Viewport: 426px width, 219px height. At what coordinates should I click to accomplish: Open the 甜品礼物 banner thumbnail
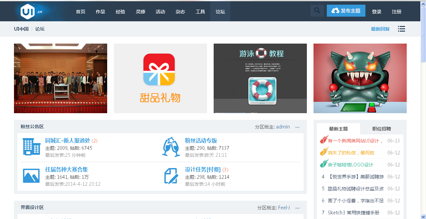160,78
